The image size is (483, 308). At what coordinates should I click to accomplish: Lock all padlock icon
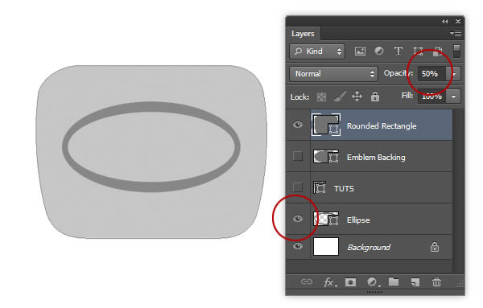coord(375,97)
